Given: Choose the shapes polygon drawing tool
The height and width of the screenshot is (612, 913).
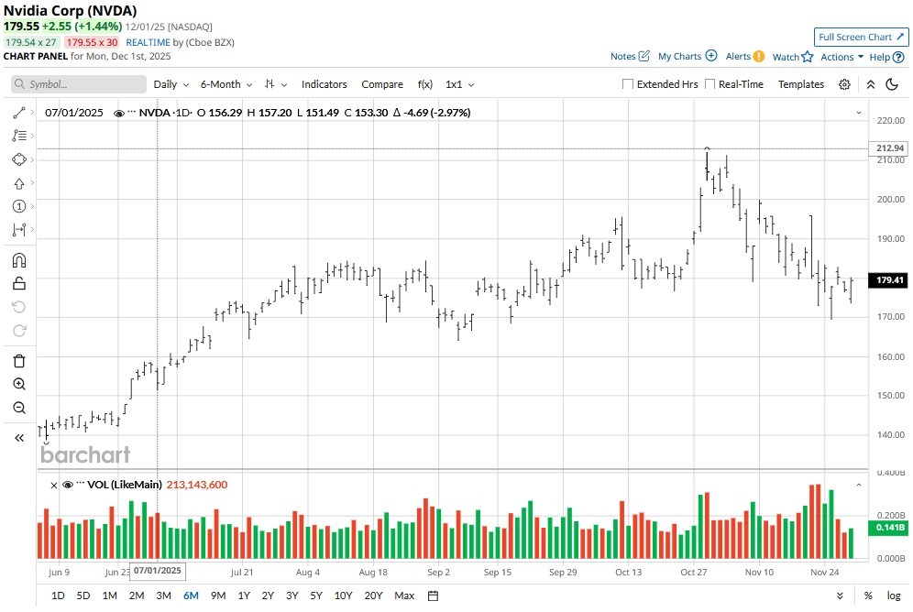Looking at the screenshot, I should click(18, 159).
